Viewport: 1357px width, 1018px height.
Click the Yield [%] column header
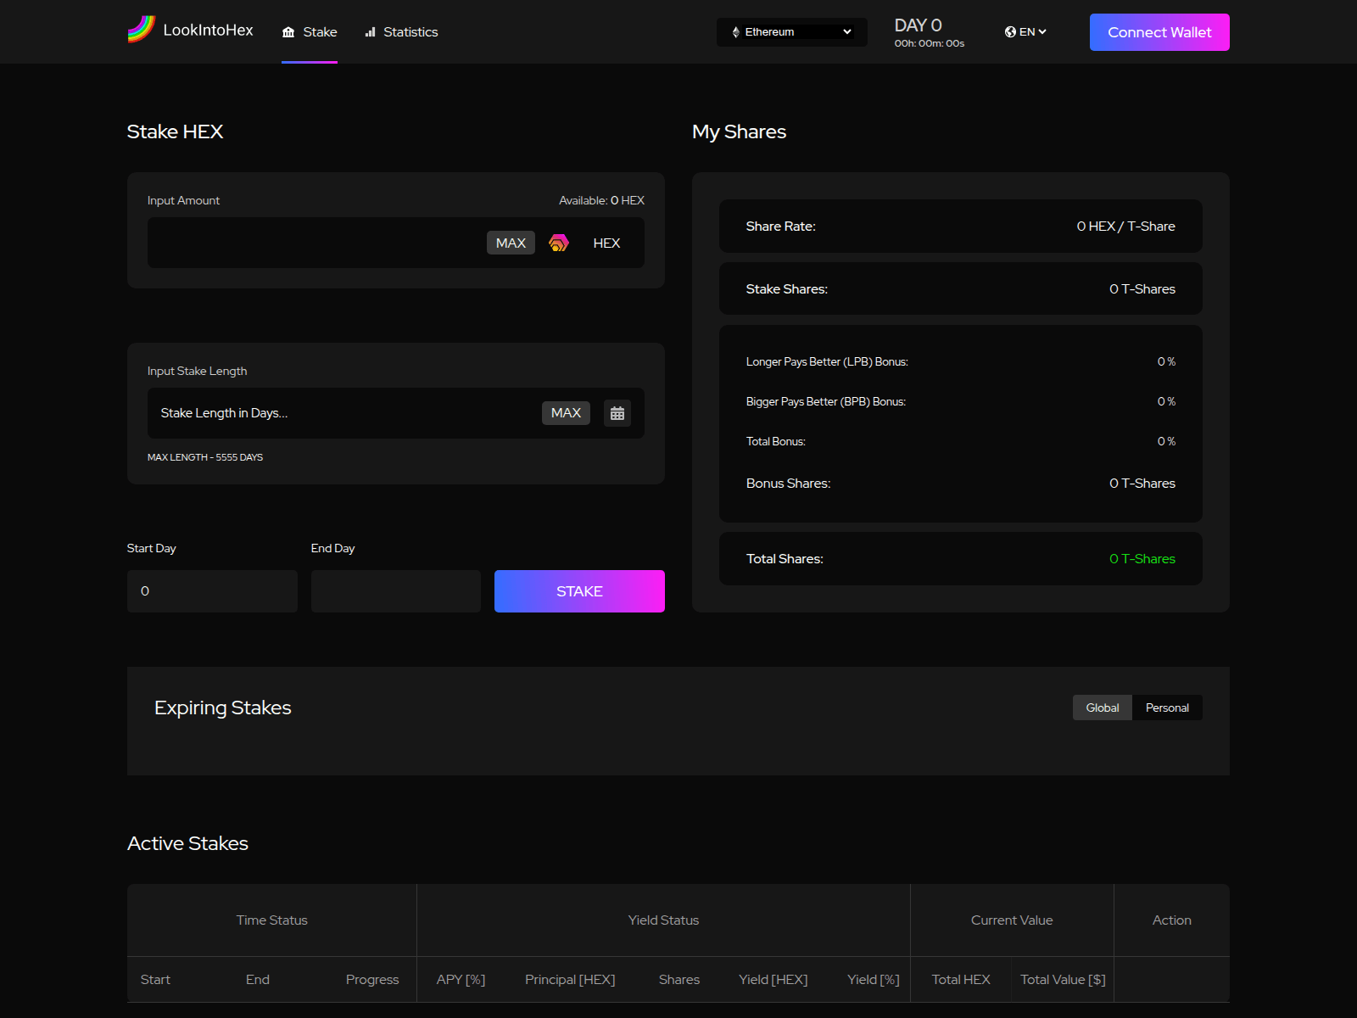[x=874, y=980]
